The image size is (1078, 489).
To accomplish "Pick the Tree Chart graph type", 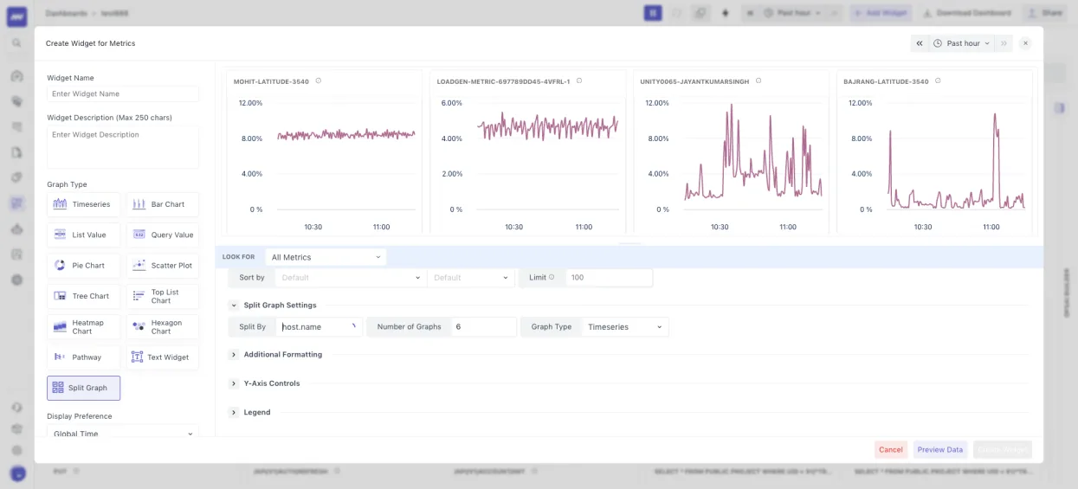I will pos(84,296).
